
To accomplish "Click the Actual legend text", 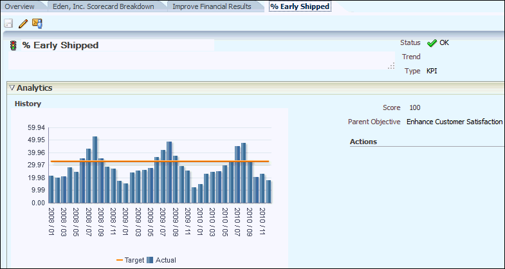I will tap(165, 260).
